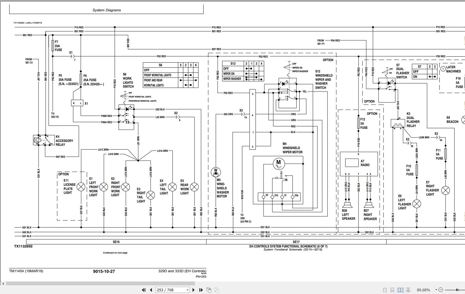Click the 'E1 LEFT FRONT WORK LIGHT' label

tap(93, 187)
